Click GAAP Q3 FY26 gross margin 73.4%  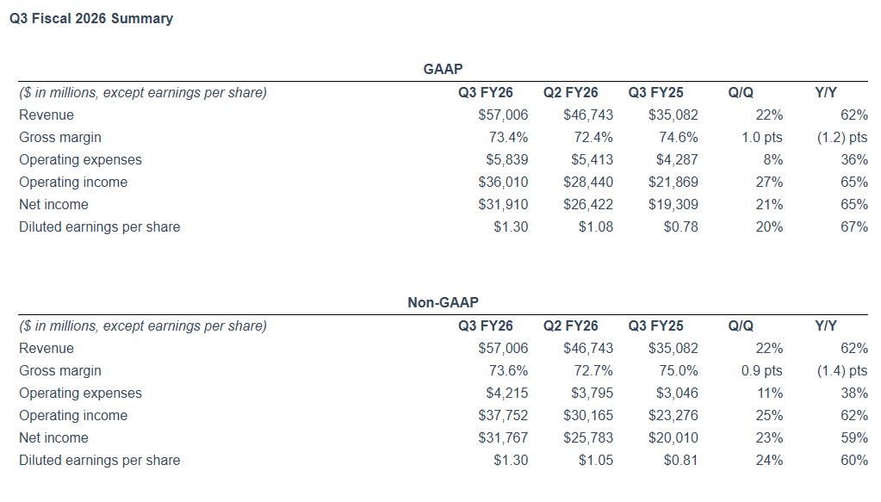507,137
